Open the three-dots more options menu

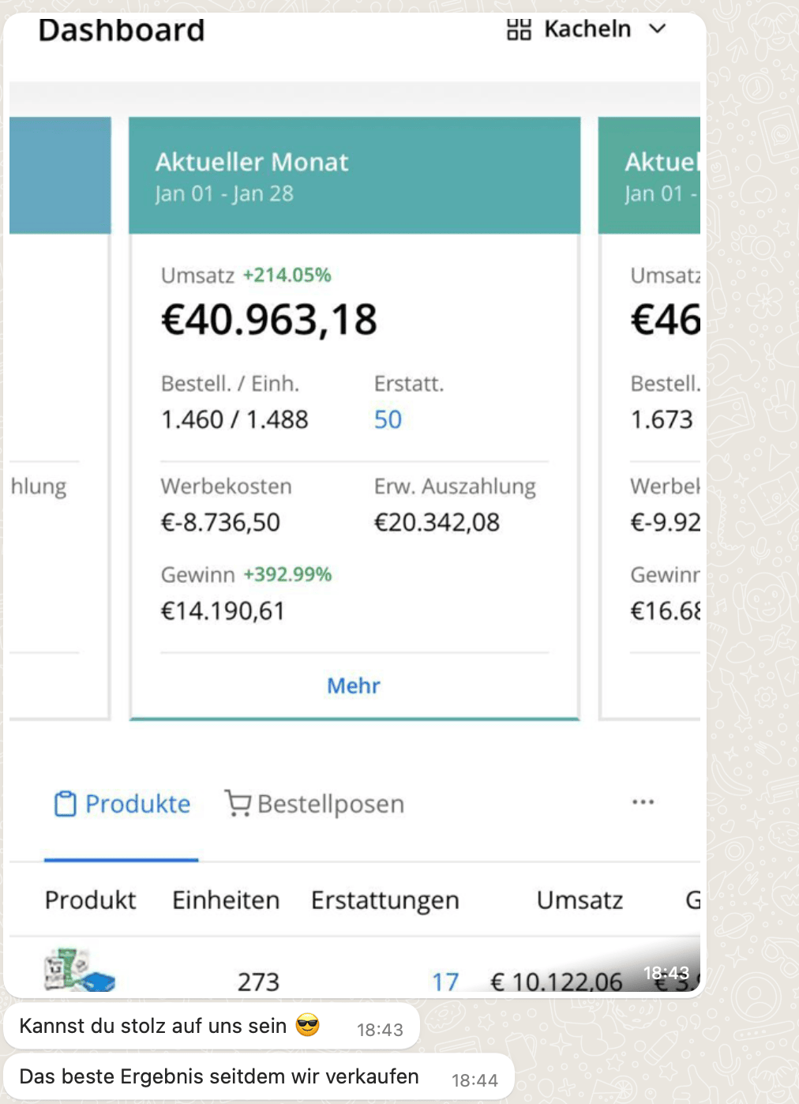pos(643,802)
